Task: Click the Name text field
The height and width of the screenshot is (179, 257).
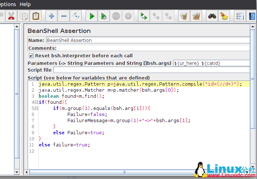Action: pos(147,40)
